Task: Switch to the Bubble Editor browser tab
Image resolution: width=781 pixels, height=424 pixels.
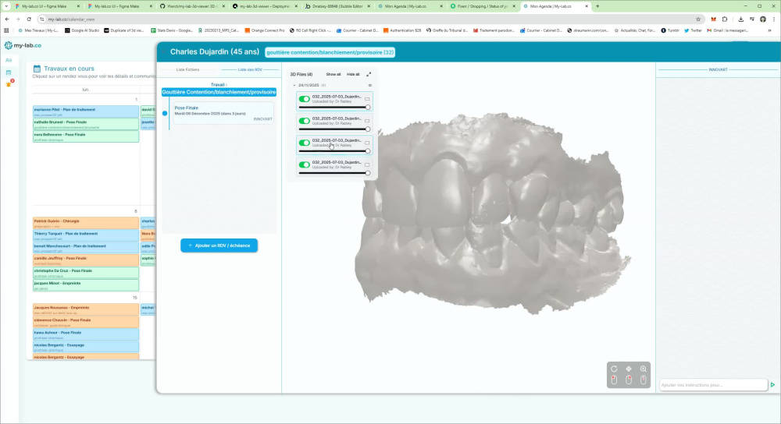Action: coord(337,6)
